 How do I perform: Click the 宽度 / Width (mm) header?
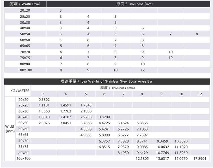tap(25, 4)
